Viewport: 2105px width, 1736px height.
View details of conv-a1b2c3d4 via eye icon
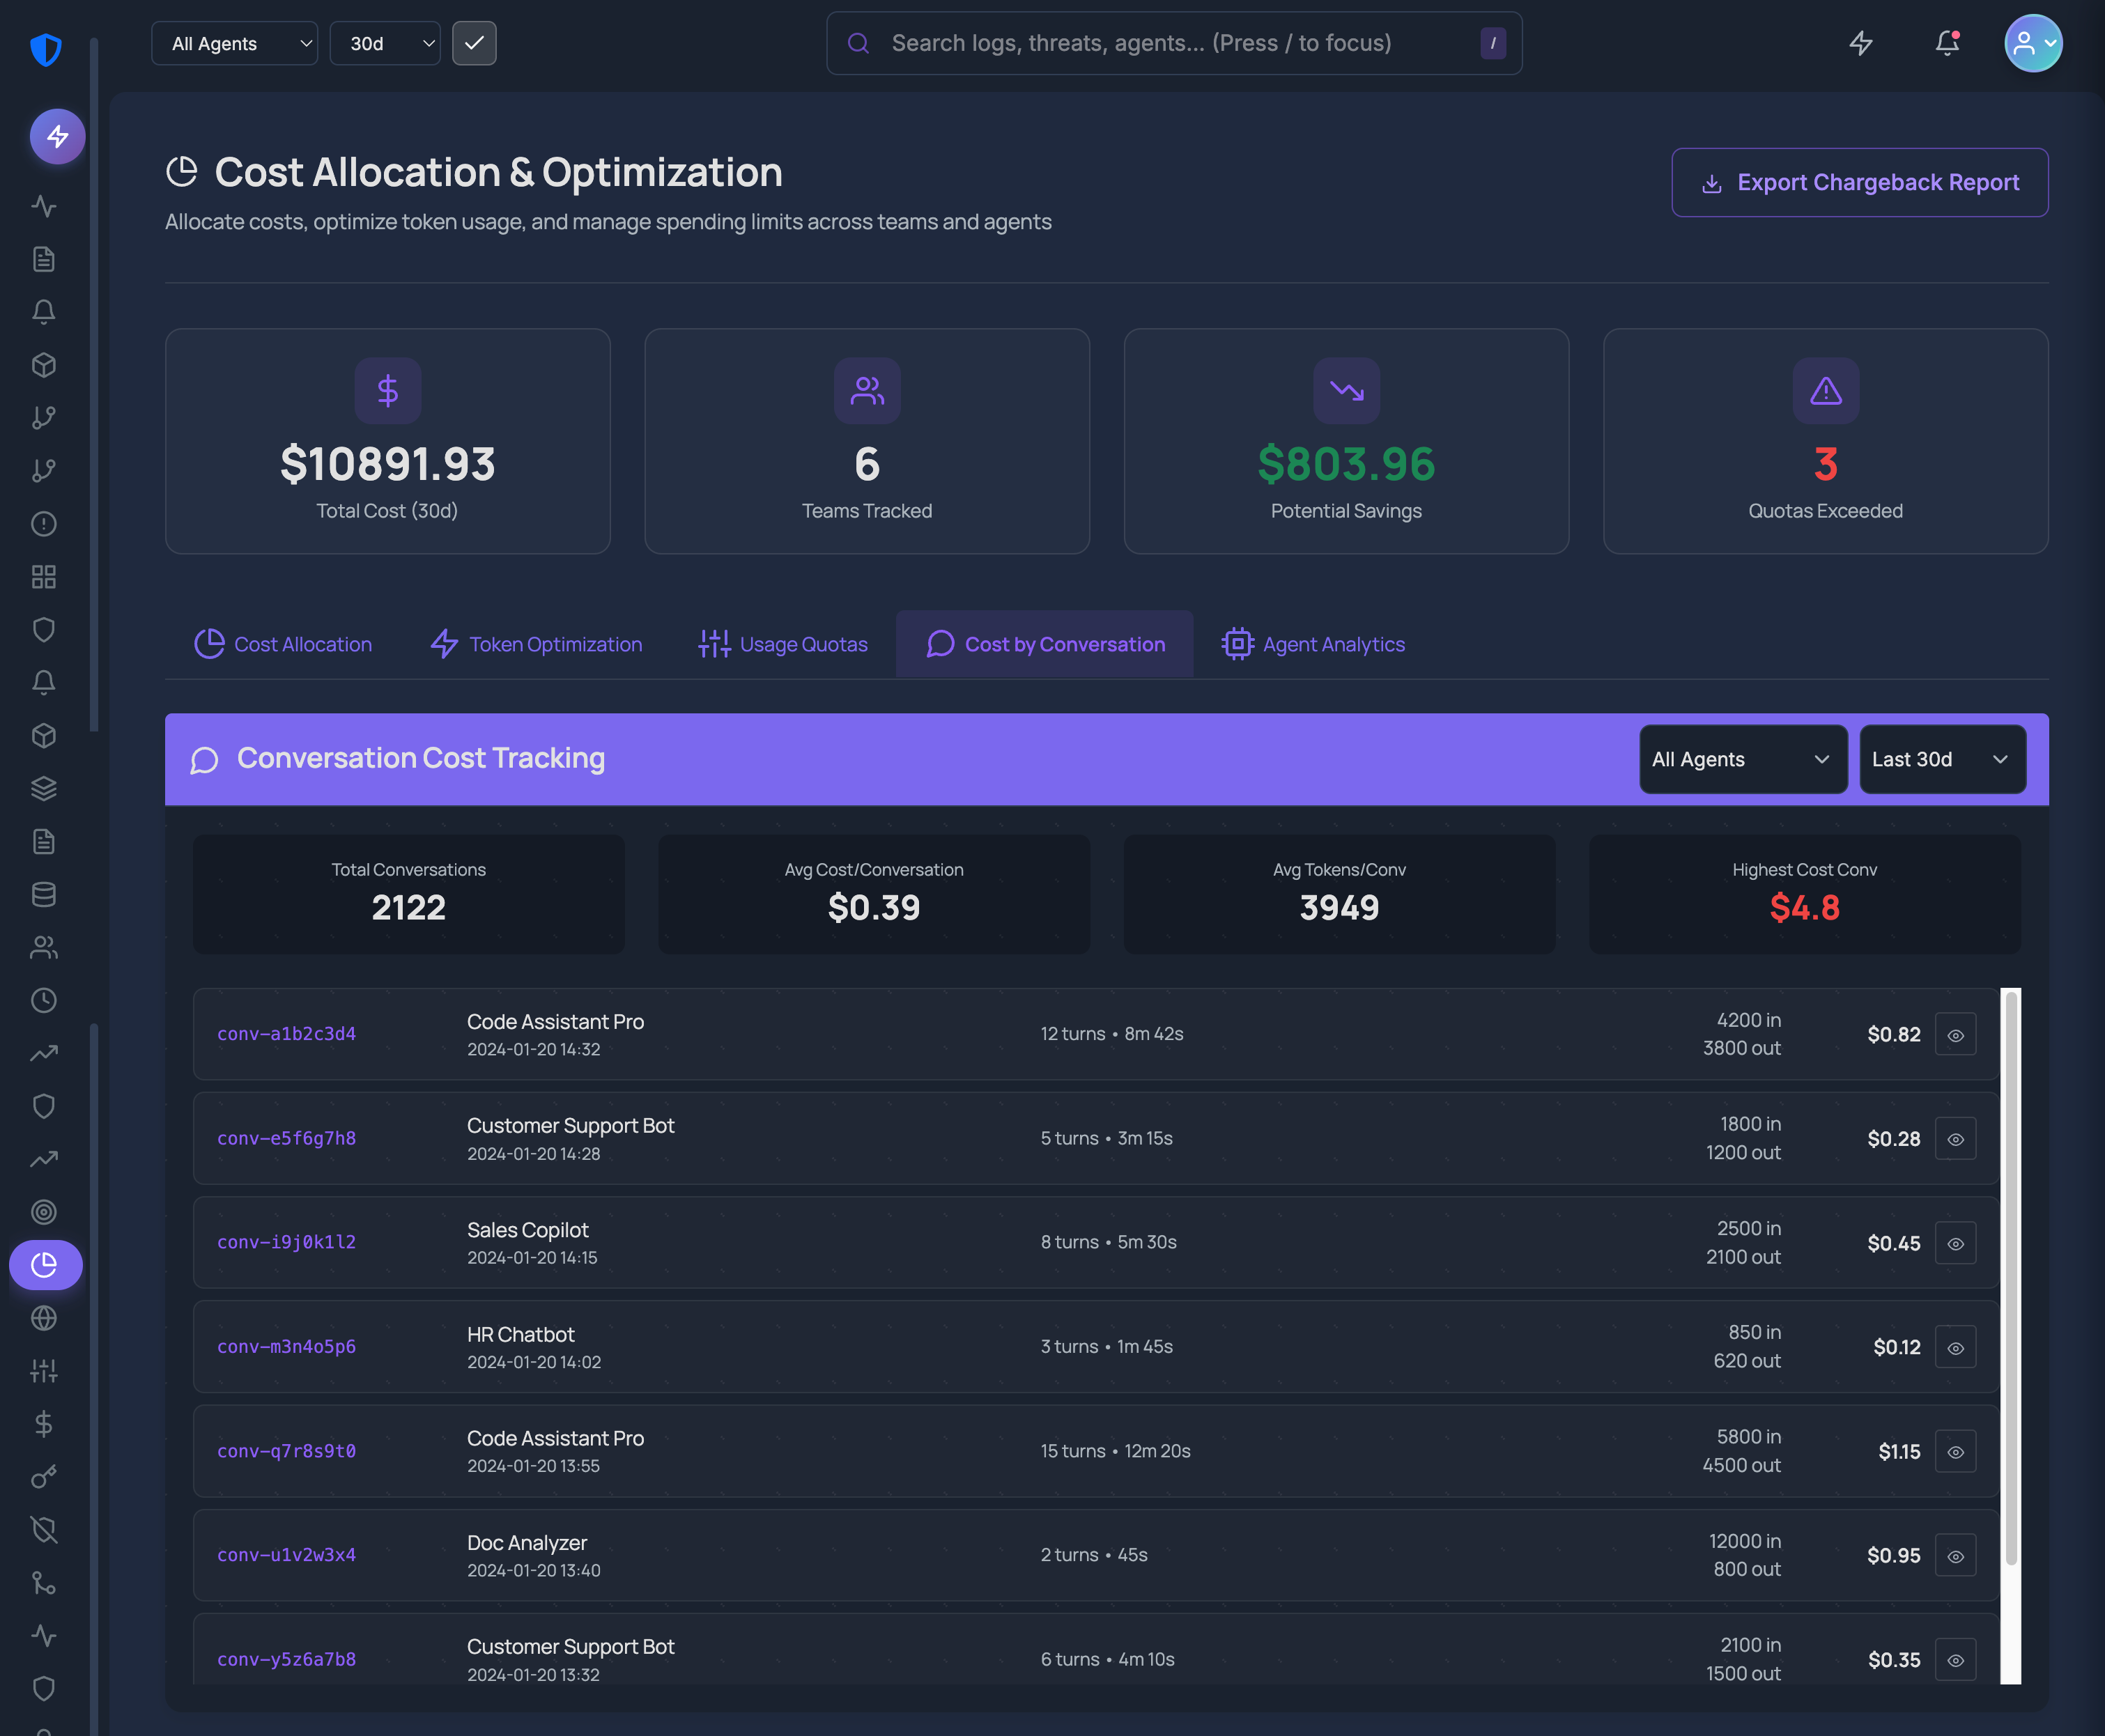pos(1955,1035)
